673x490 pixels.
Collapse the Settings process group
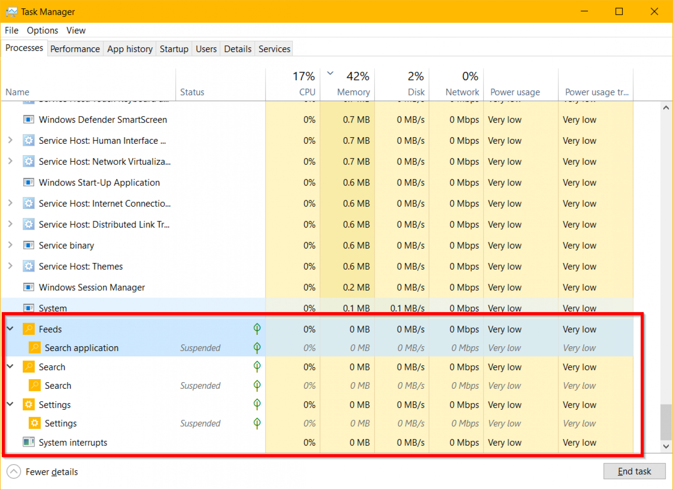[x=10, y=404]
